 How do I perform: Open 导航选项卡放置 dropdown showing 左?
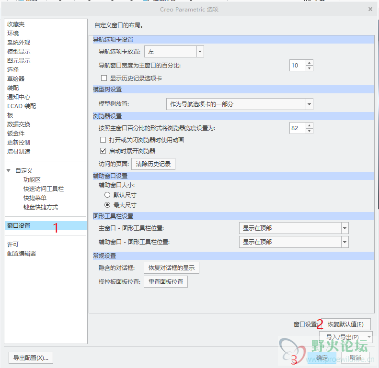pyautogui.click(x=174, y=52)
